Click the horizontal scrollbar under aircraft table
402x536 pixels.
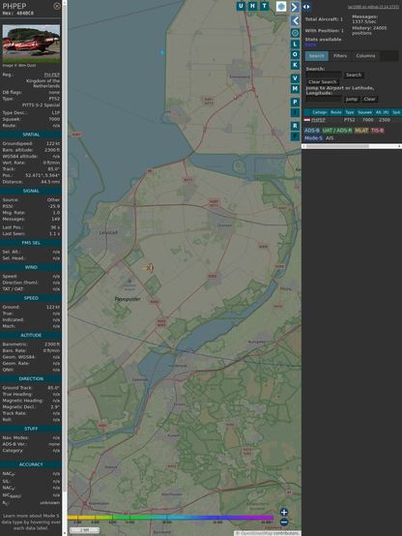coord(352,146)
